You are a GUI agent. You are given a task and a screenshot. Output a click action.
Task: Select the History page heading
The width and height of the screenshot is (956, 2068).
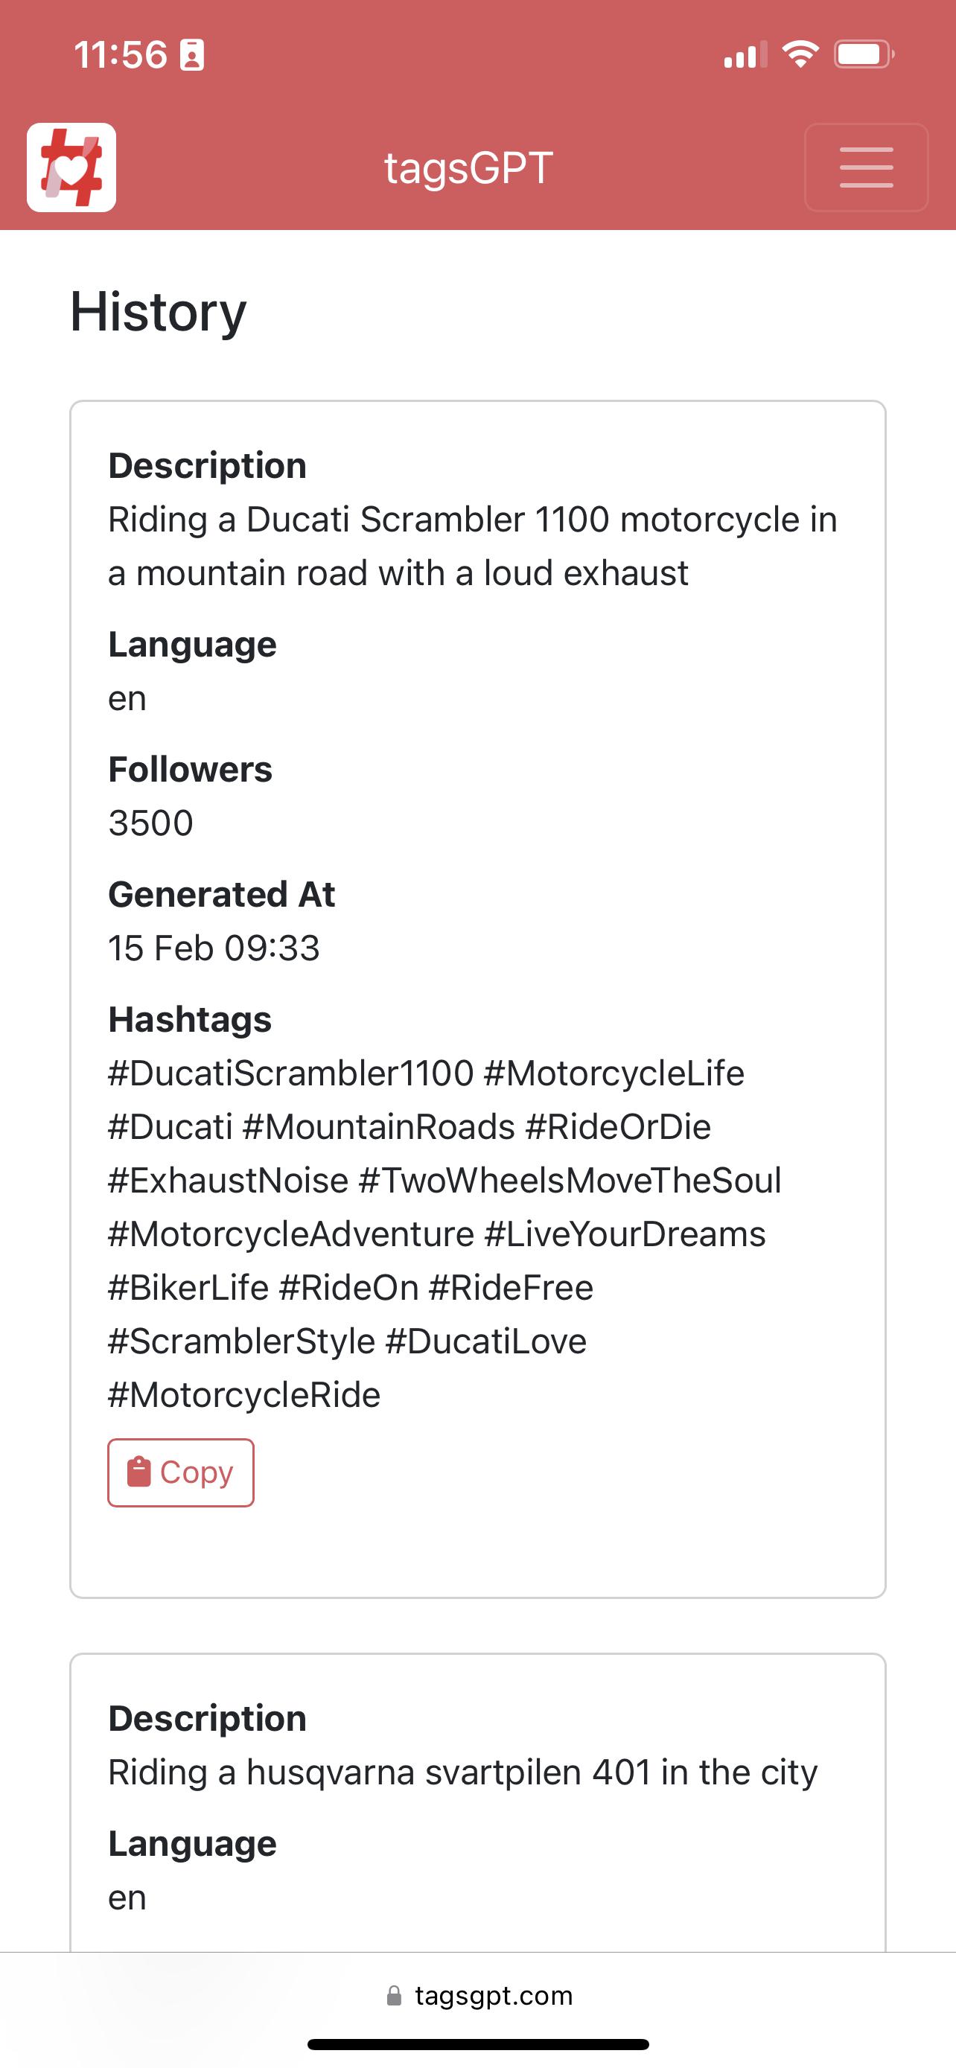(x=157, y=313)
